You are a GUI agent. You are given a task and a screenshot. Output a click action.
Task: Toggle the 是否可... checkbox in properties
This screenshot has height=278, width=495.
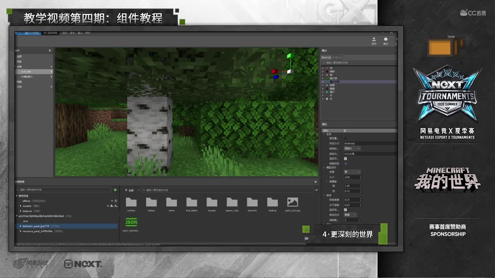345,159
